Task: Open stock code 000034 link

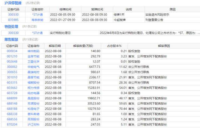Action: (x=12, y=51)
